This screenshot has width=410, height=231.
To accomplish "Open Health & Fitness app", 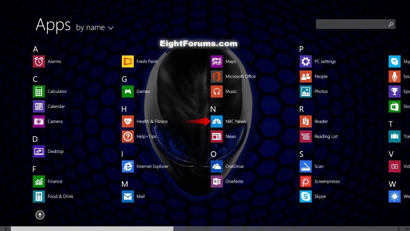I will point(128,121).
